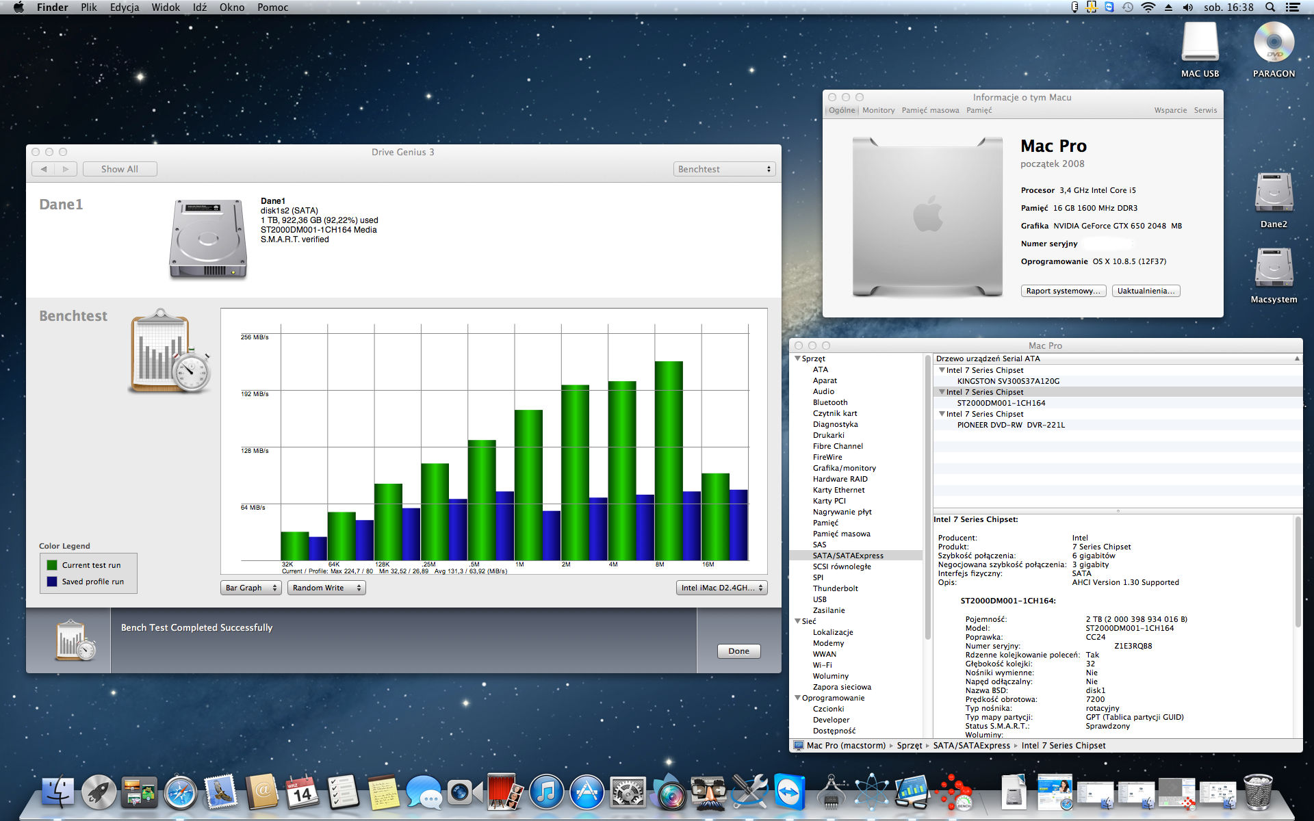Open Reminders checklist icon in Dock

click(342, 792)
